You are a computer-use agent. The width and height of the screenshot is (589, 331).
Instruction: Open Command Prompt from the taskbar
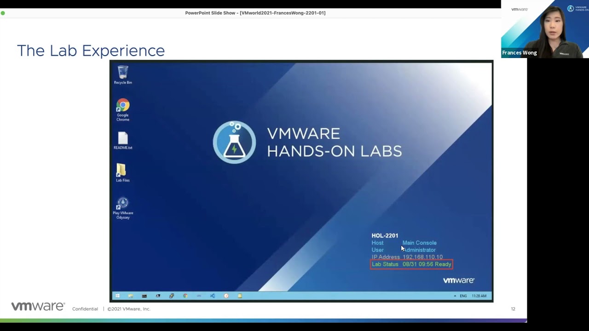click(144, 296)
